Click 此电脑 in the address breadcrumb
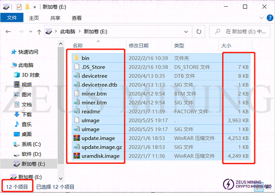The image size is (275, 193). coord(68,32)
